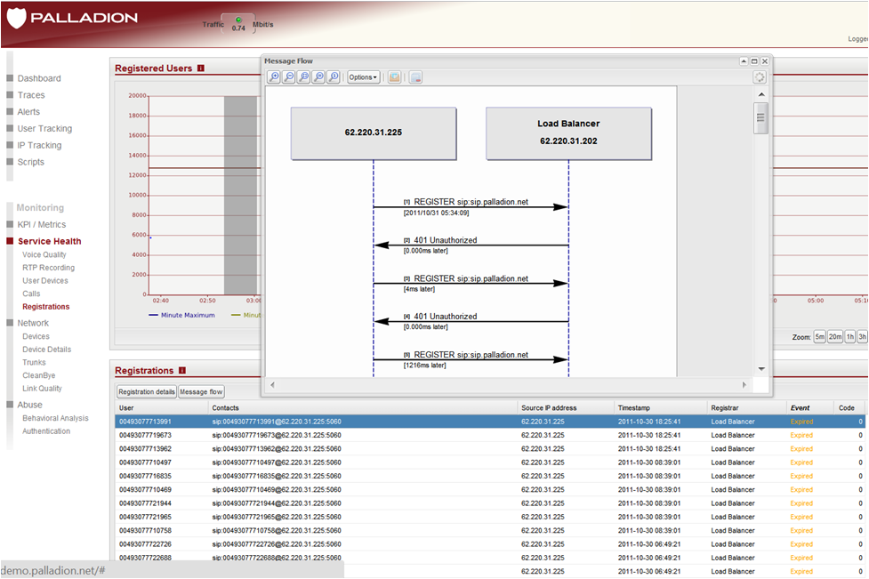Reset zoom with the 1:1 magnifier icon
869x579 pixels.
click(x=334, y=77)
